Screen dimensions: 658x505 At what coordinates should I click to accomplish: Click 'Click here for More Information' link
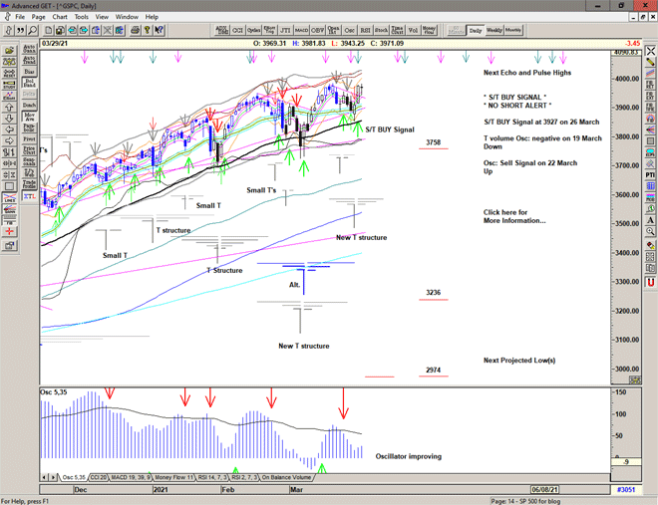514,216
